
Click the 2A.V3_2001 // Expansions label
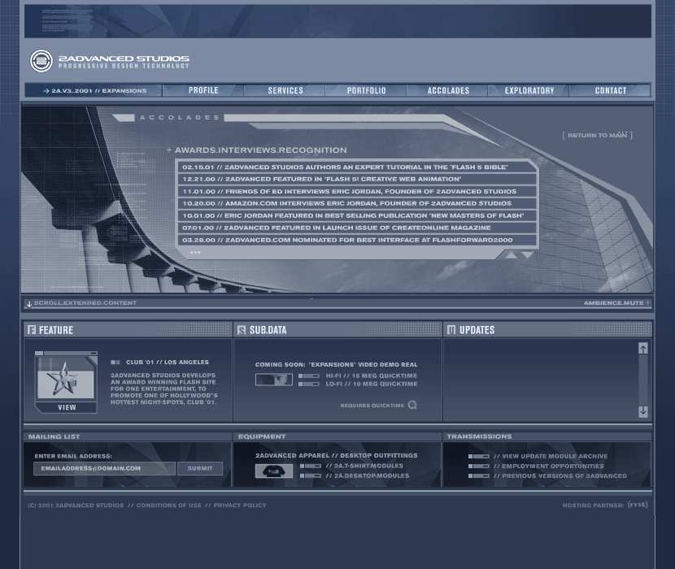(99, 91)
